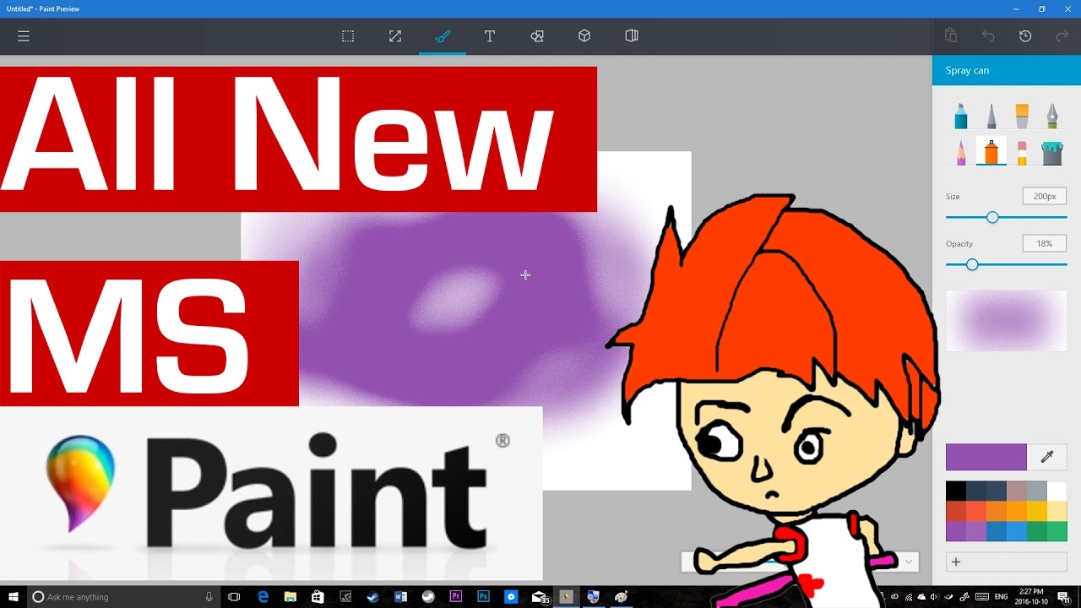Open the Action Center notifications icon
The image size is (1081, 608).
[1064, 597]
